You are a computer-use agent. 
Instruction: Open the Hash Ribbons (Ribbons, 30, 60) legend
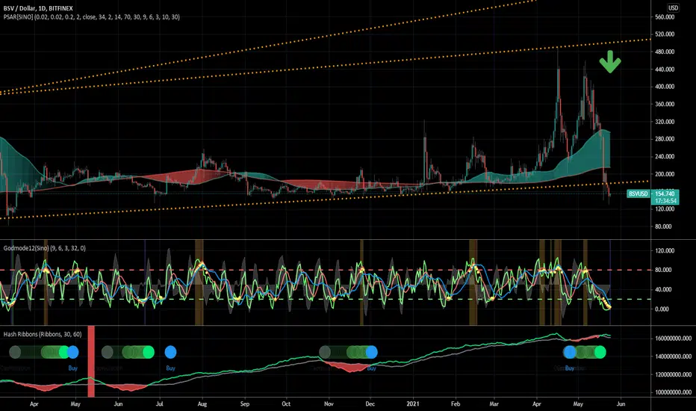point(43,334)
